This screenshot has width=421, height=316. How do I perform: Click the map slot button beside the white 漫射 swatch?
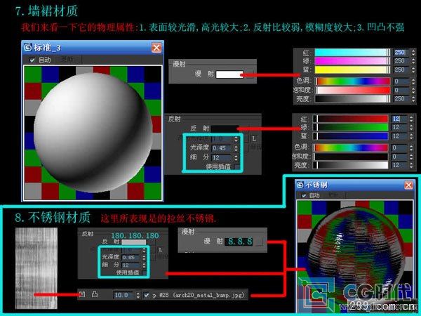pos(248,74)
